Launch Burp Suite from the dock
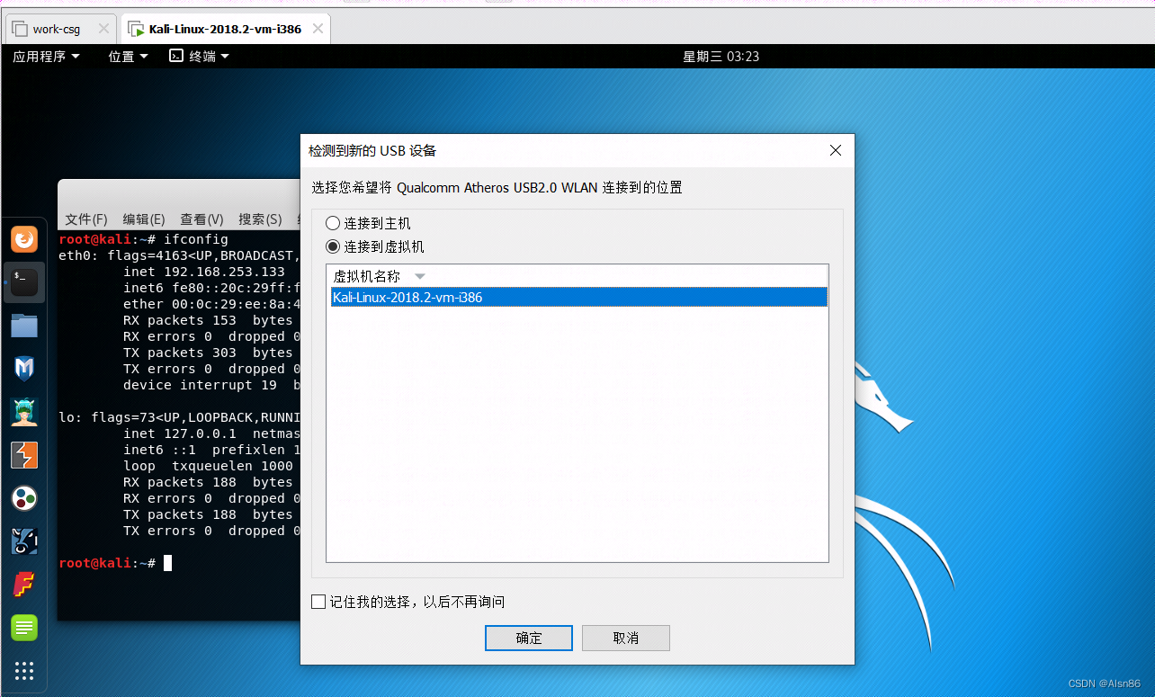 [x=24, y=455]
